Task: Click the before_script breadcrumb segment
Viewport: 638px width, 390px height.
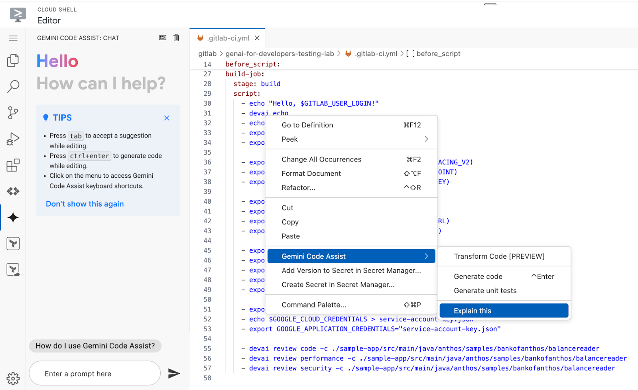Action: (438, 53)
